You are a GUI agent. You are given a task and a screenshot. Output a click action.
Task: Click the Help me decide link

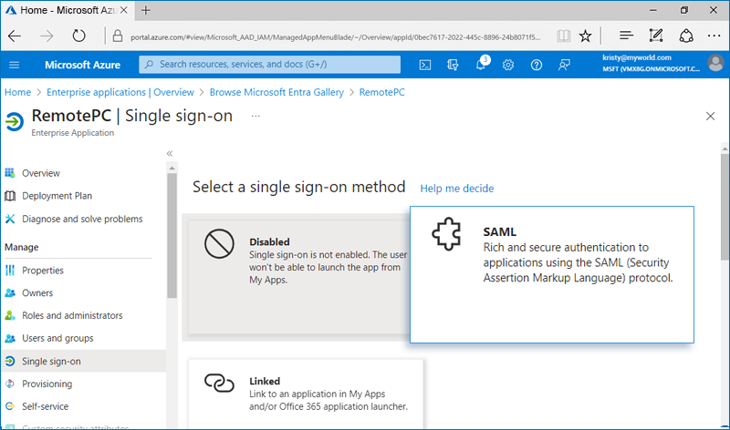pos(456,189)
